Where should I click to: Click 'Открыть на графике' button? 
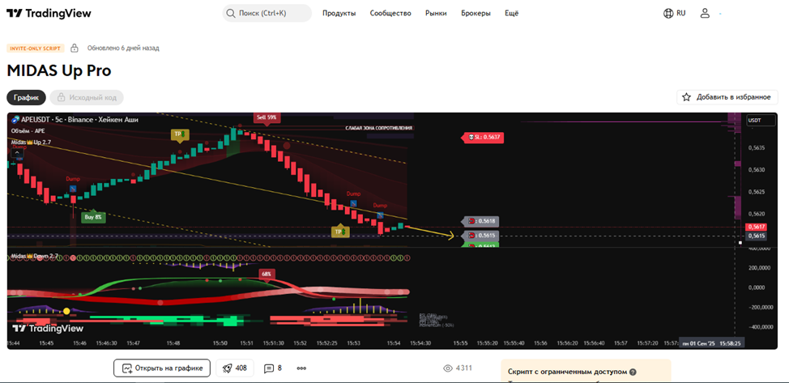(x=162, y=368)
